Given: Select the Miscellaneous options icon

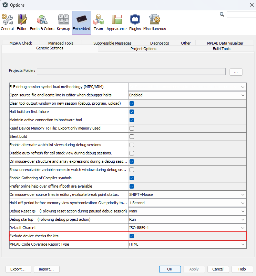Looking at the screenshot, I should pos(154,22).
